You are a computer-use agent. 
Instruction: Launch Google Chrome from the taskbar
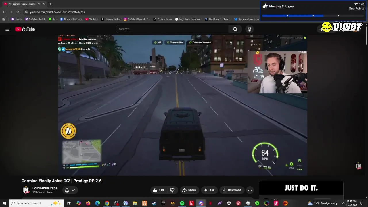point(107,203)
